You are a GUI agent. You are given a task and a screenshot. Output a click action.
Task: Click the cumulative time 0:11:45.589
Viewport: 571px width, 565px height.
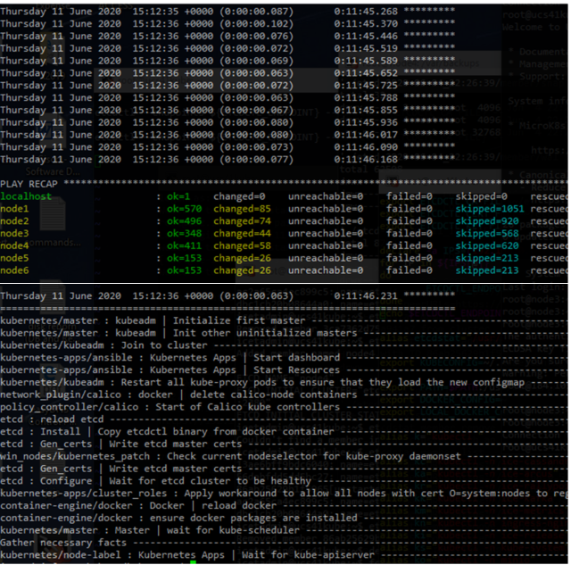(366, 61)
